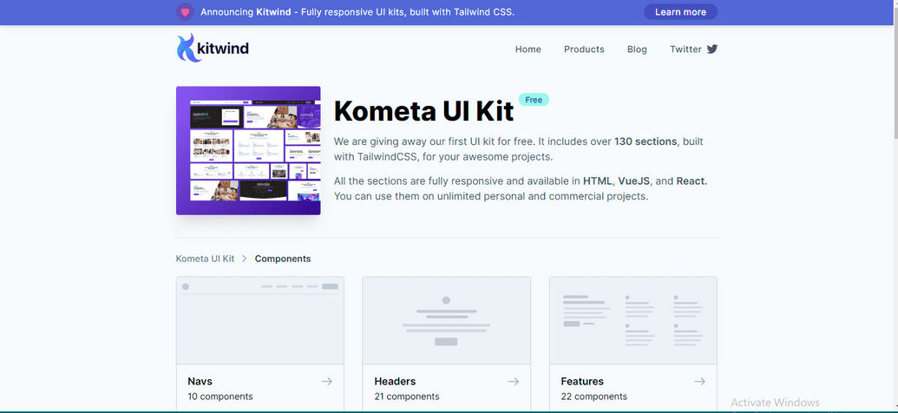The image size is (898, 413).
Task: Click the Headers card title
Action: pos(395,382)
